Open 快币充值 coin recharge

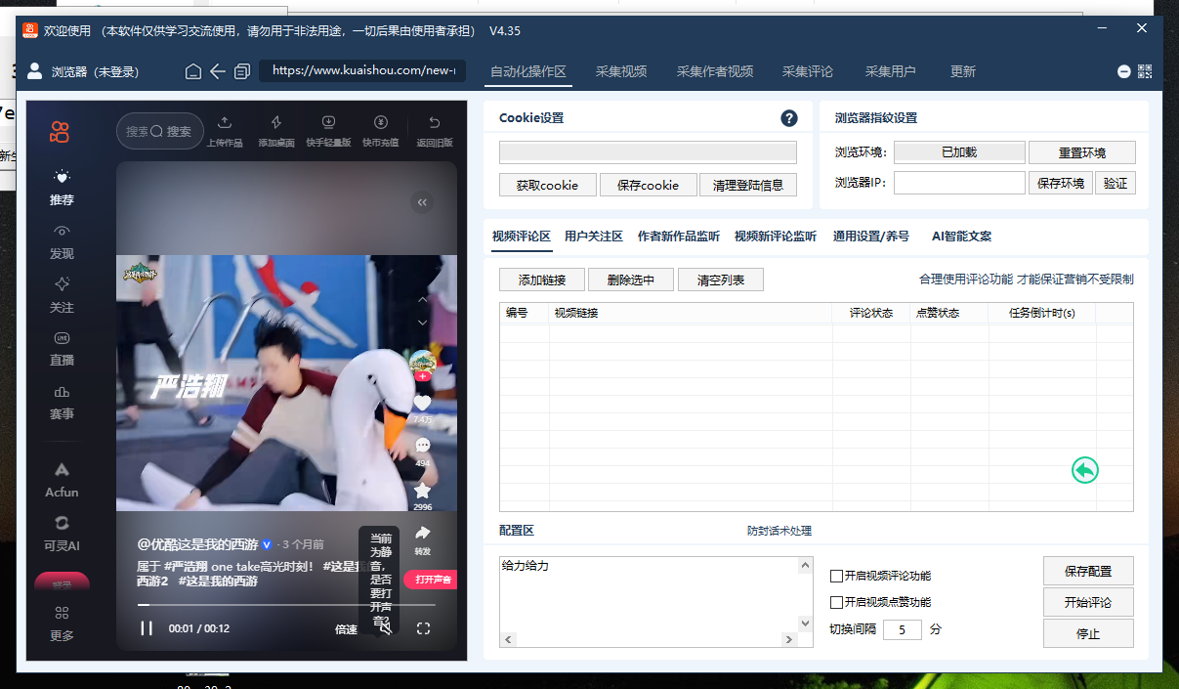pos(380,131)
